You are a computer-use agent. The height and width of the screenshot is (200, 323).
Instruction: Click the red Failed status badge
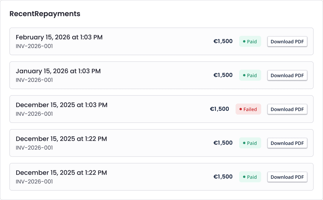248,109
